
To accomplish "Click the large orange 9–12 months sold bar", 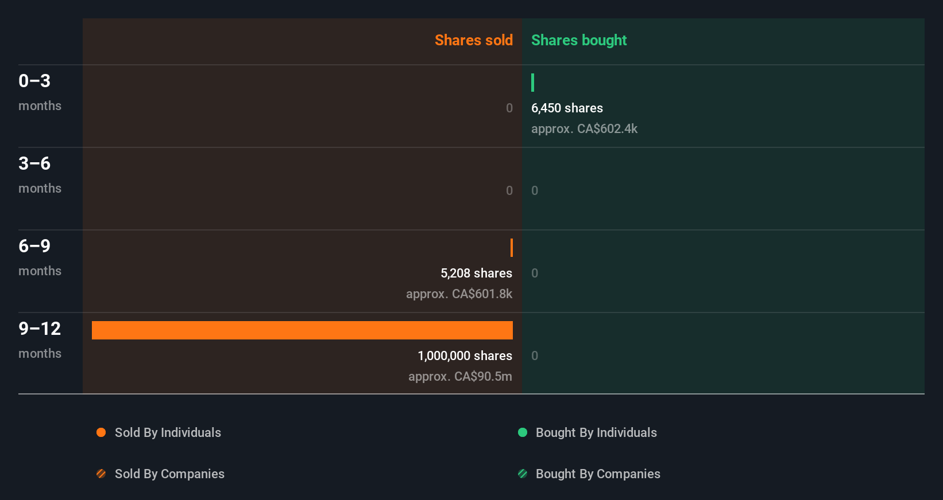I will tap(302, 330).
